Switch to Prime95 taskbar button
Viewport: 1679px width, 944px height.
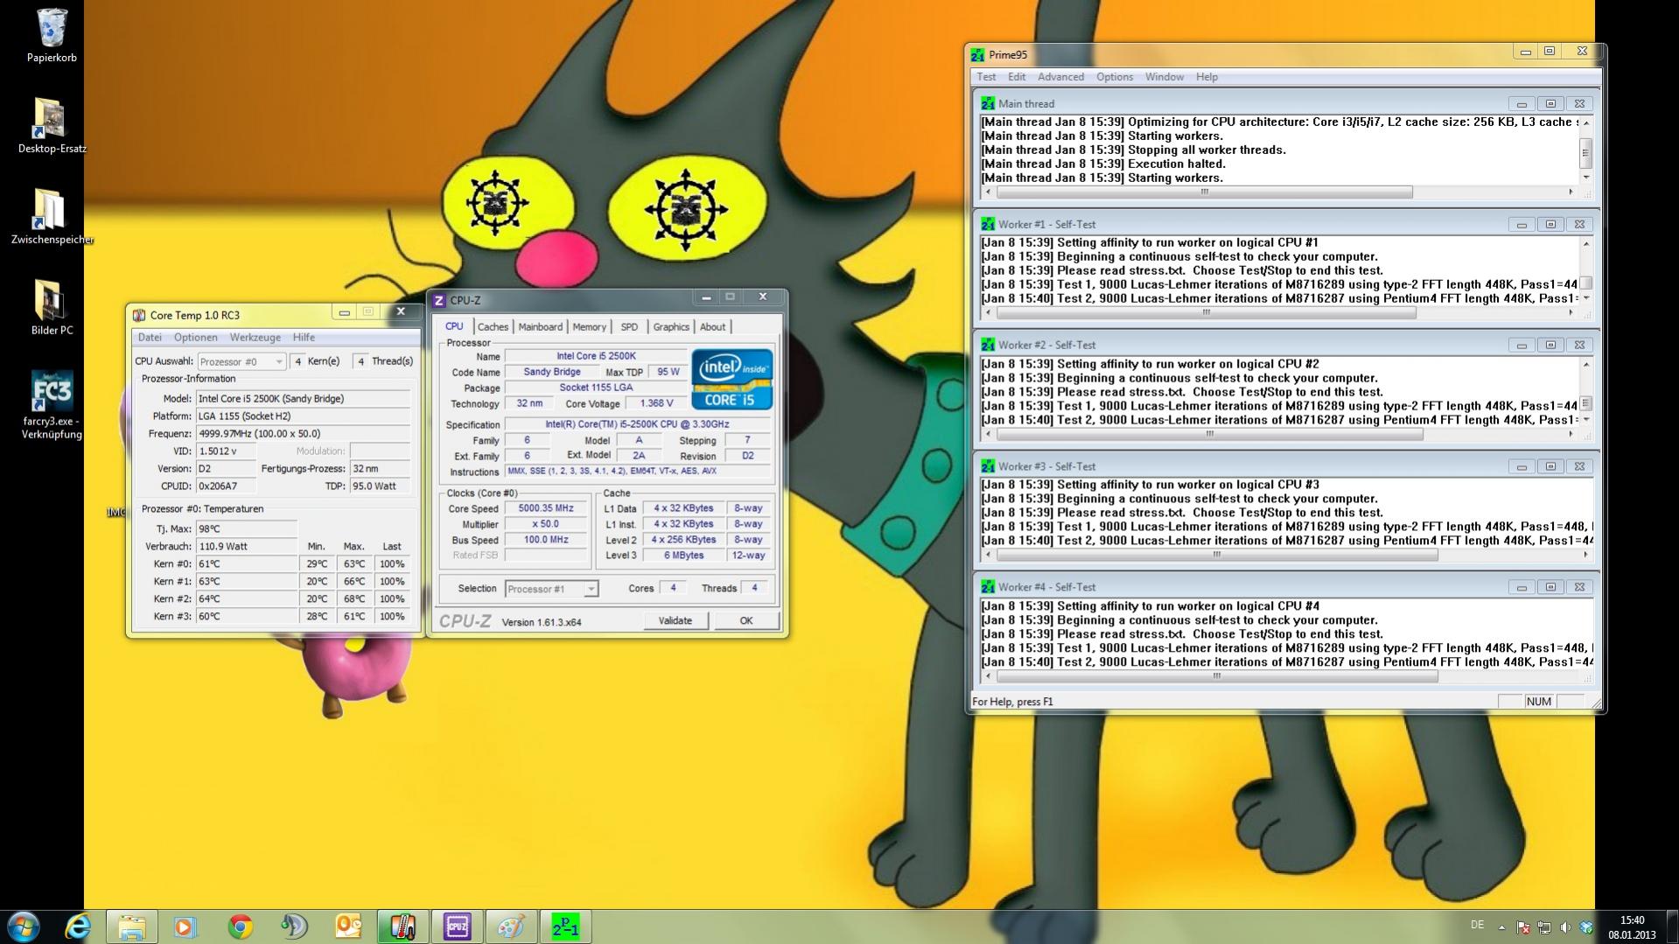click(x=565, y=927)
